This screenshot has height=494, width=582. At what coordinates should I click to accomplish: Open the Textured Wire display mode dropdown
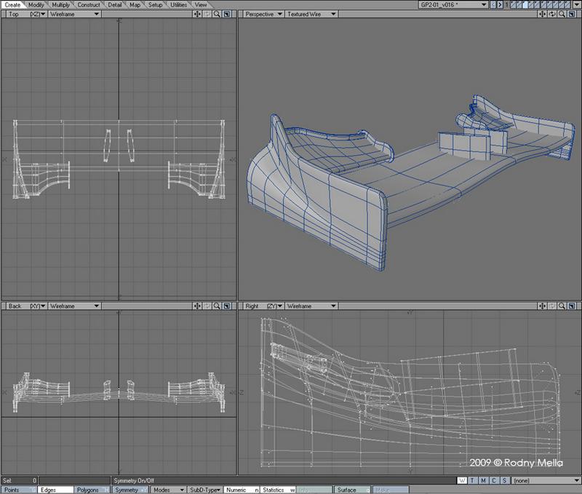coord(311,14)
